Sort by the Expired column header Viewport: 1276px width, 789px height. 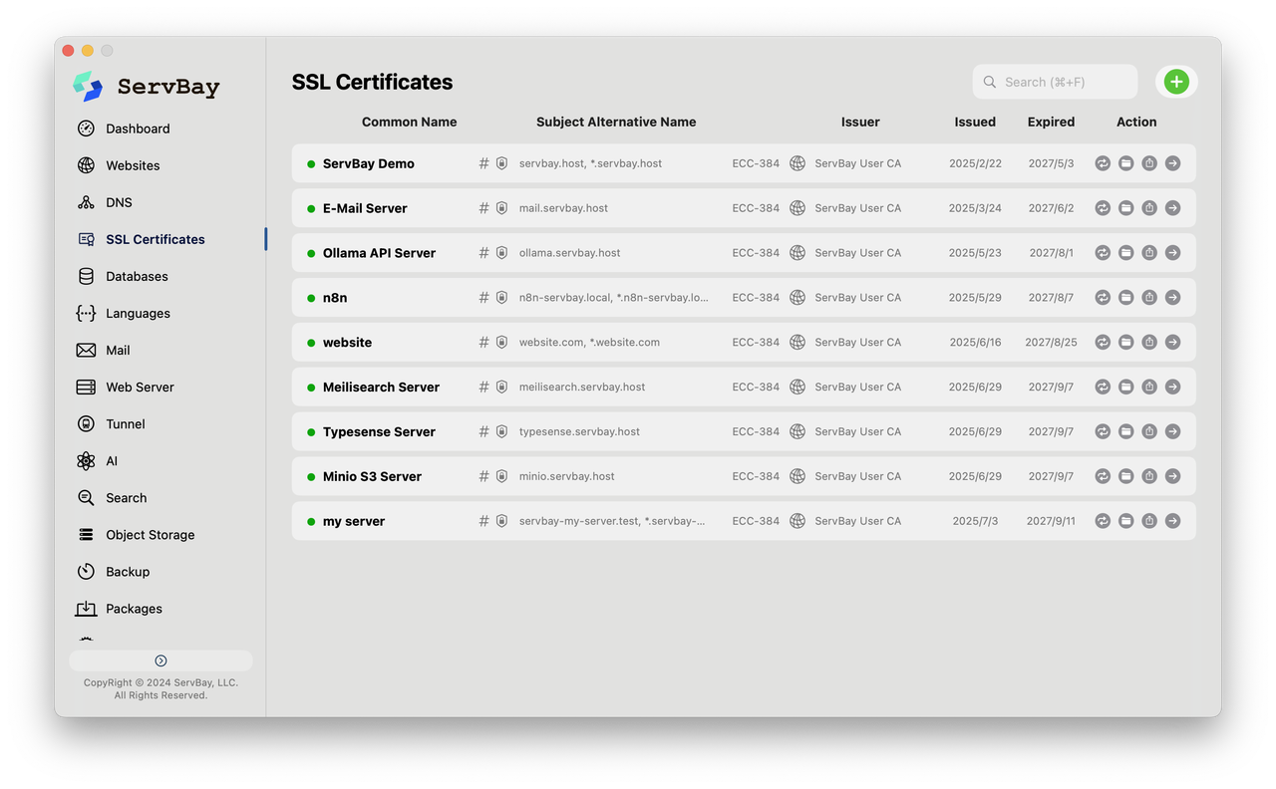1051,122
